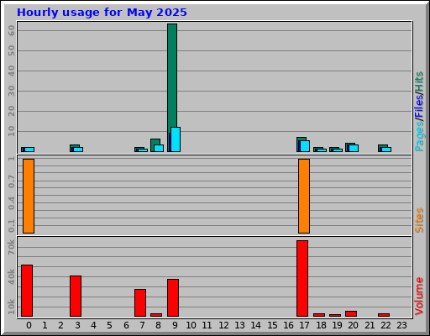Click the red Volume bar at hour 0
Image resolution: width=430 pixels, height=336 pixels.
point(27,291)
